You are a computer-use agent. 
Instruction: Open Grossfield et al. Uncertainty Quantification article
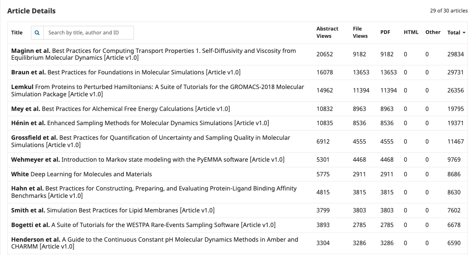(x=150, y=141)
